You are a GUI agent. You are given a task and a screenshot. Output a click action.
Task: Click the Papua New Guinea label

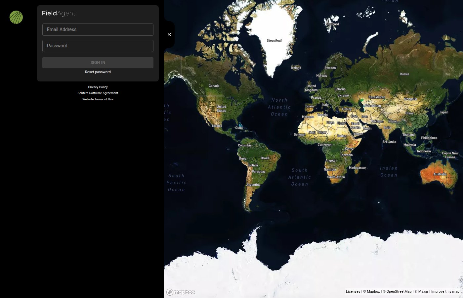click(x=450, y=155)
